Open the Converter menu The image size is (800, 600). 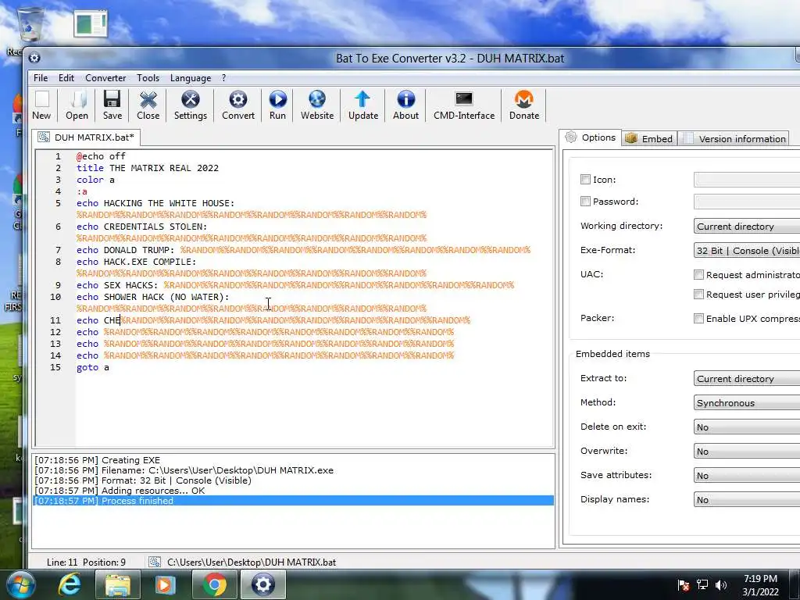pyautogui.click(x=105, y=77)
